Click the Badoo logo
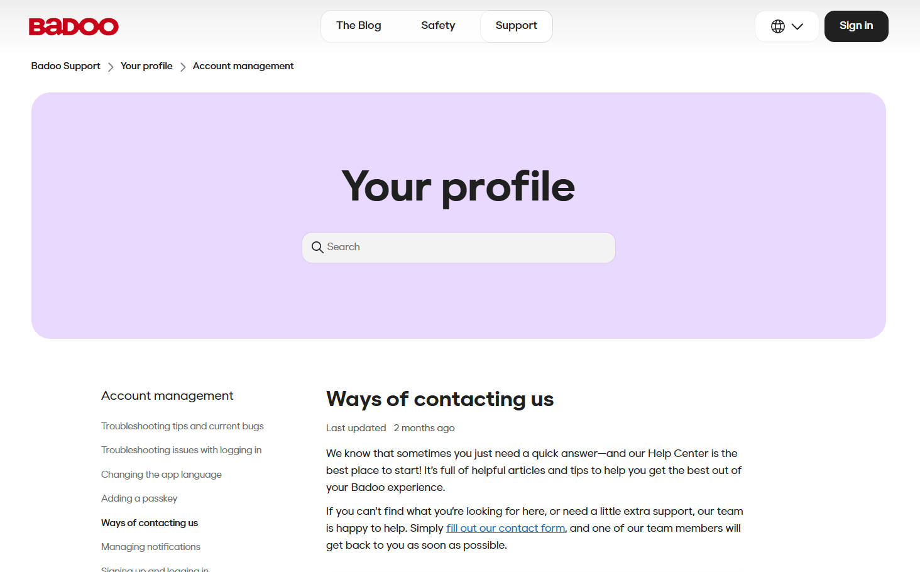The image size is (920, 572). [x=74, y=26]
